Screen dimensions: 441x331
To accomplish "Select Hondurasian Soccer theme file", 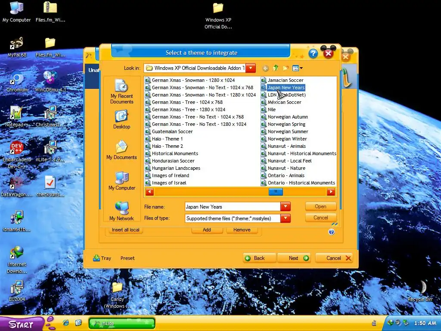I will 170,161.
